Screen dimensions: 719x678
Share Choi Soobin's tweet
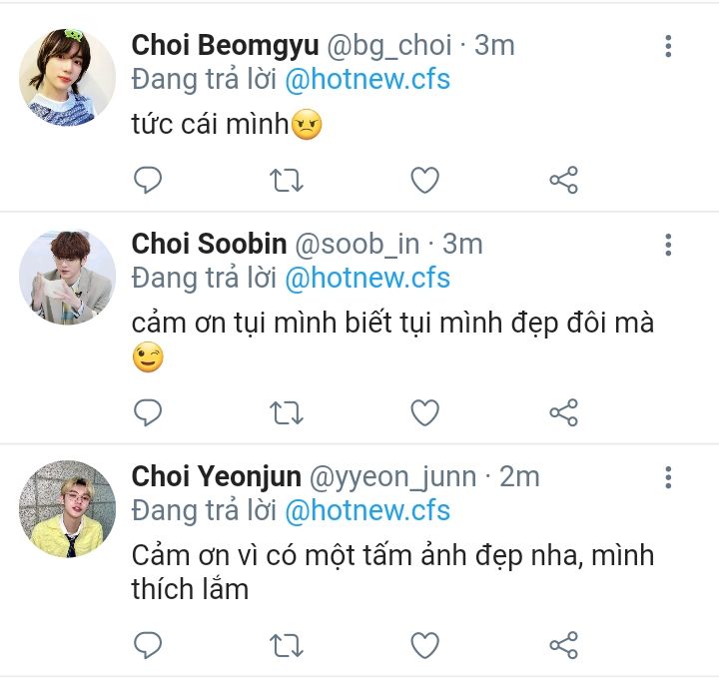click(563, 412)
